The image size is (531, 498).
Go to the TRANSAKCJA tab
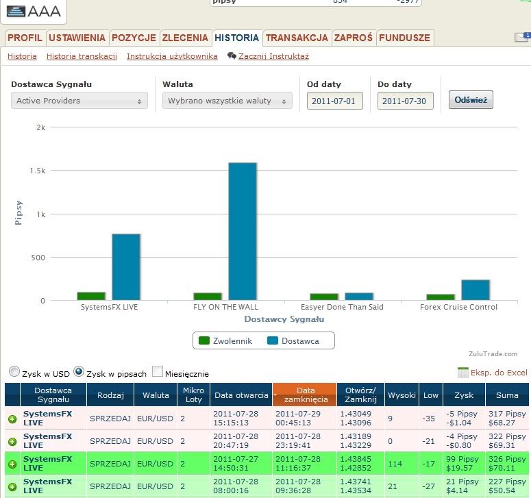pos(297,38)
